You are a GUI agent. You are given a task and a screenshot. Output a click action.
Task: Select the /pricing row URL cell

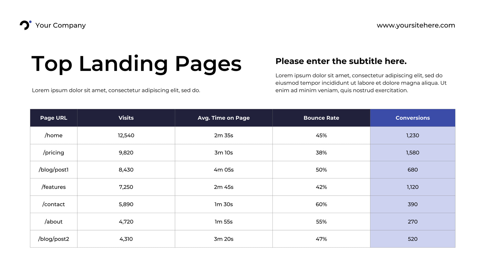tap(53, 153)
